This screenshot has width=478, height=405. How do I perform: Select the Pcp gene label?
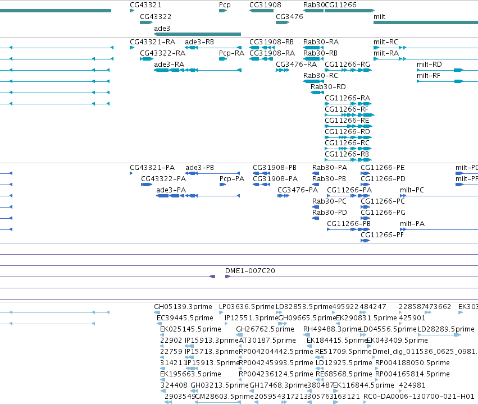click(225, 5)
